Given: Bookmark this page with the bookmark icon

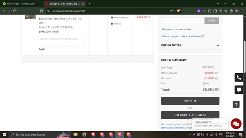Looking at the screenshot, I should tap(42, 11).
